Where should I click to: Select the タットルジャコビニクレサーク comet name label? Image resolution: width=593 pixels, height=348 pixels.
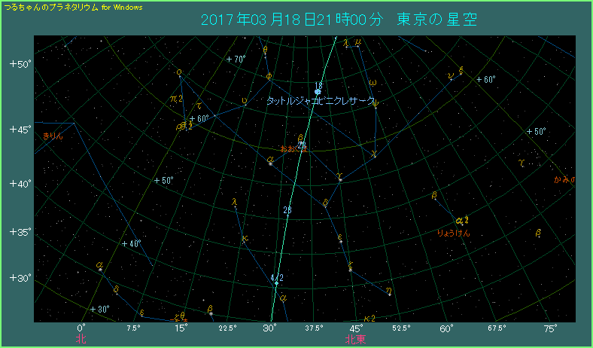[x=321, y=101]
